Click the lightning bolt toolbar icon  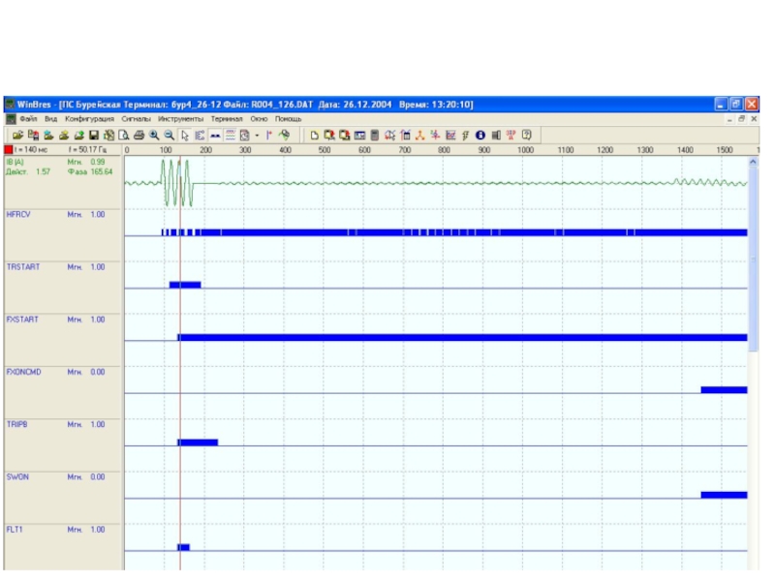466,136
